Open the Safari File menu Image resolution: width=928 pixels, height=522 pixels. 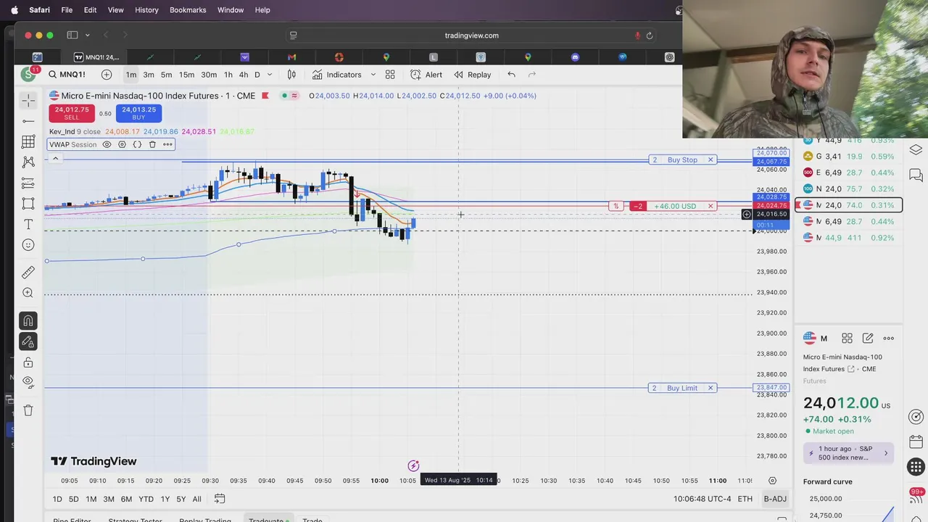tap(67, 10)
